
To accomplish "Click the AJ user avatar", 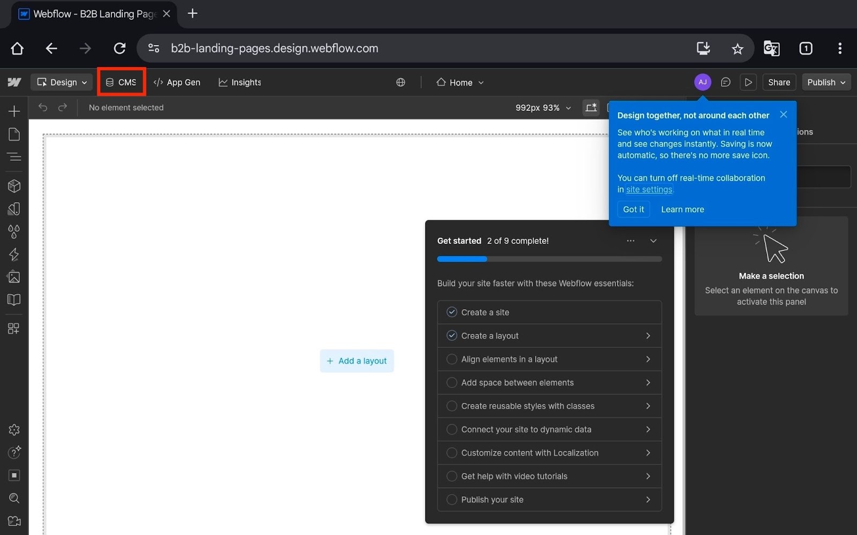I will [x=703, y=82].
